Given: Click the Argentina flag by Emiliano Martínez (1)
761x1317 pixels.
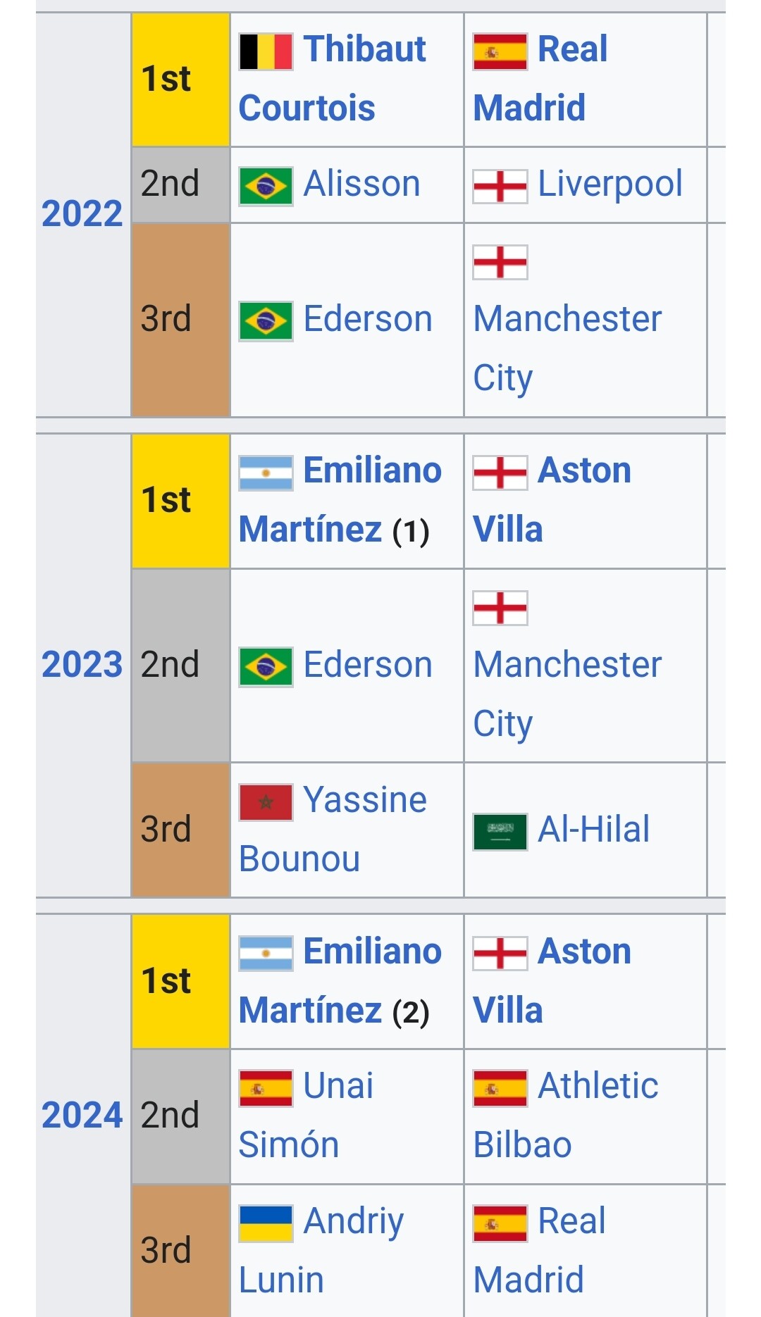Looking at the screenshot, I should pyautogui.click(x=266, y=473).
